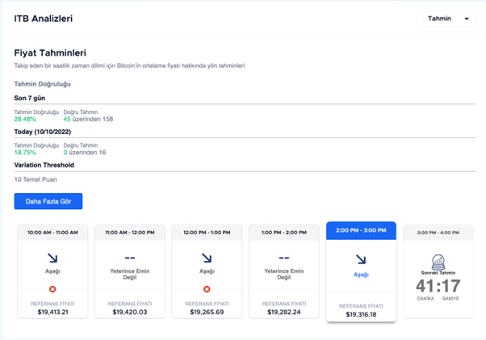The image size is (486, 340).
Task: Click the down arrow icon in 10:00 AM card
Action: click(x=52, y=258)
